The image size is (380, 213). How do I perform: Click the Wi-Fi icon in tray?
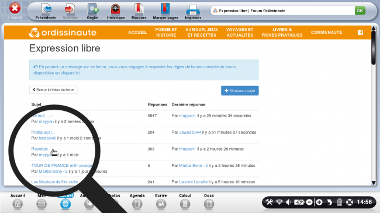point(279,202)
